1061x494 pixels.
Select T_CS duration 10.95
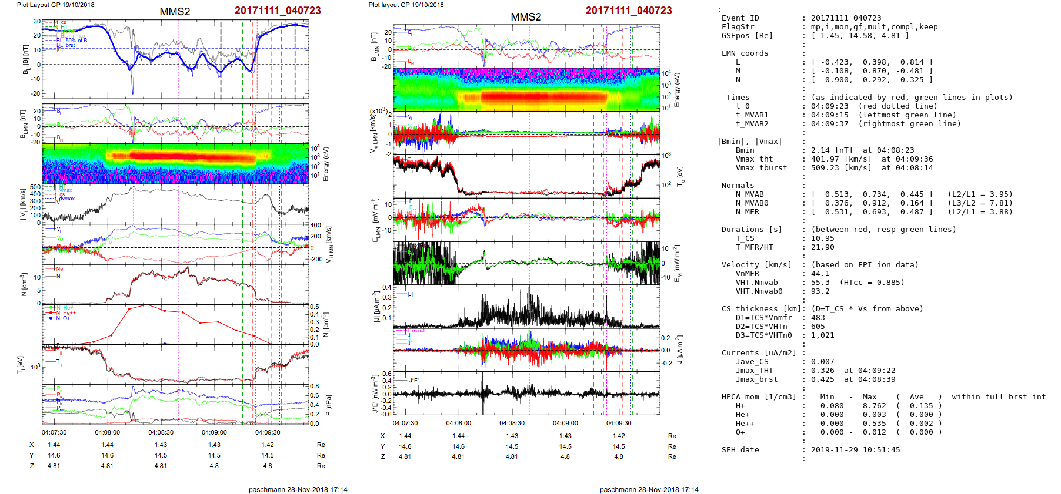pyautogui.click(x=823, y=238)
